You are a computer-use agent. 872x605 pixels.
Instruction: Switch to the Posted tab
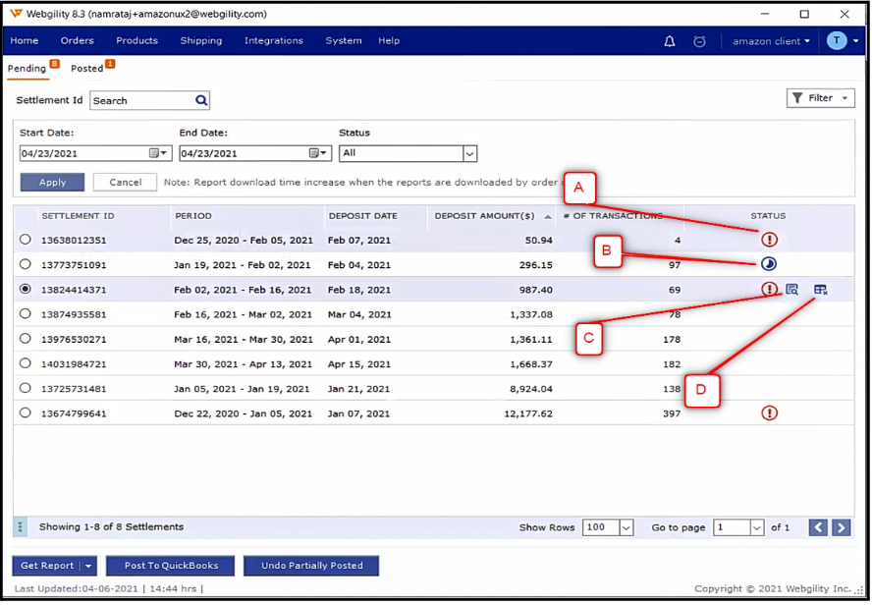pos(87,68)
